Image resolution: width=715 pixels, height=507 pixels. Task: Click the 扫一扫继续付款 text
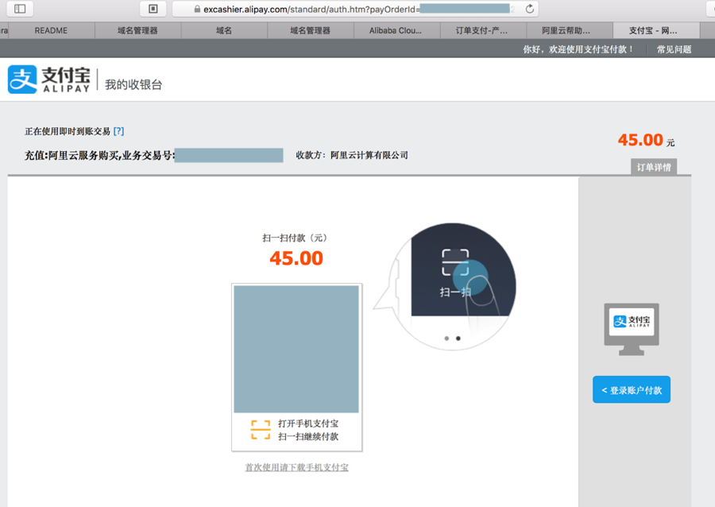pyautogui.click(x=308, y=436)
